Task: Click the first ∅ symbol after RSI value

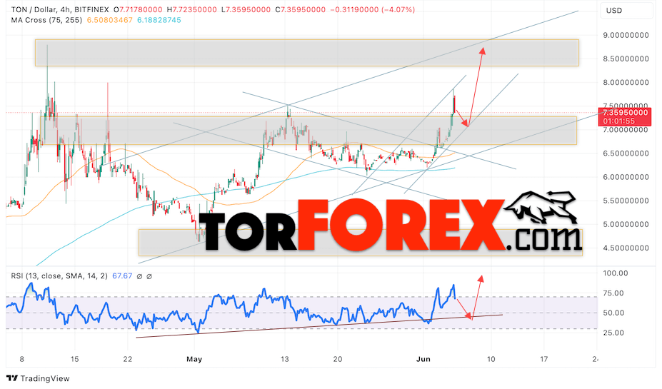Action: 140,276
